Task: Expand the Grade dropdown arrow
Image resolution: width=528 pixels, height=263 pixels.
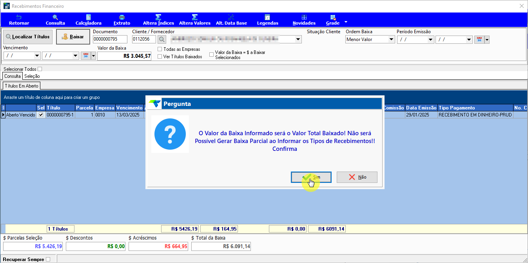Action: click(346, 21)
